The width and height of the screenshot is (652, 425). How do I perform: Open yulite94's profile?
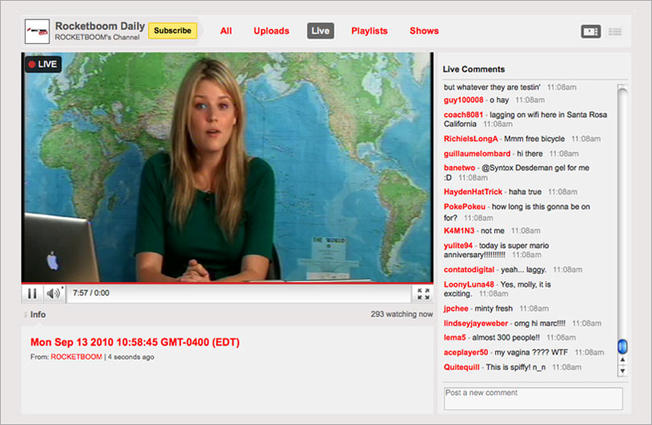pyautogui.click(x=458, y=246)
